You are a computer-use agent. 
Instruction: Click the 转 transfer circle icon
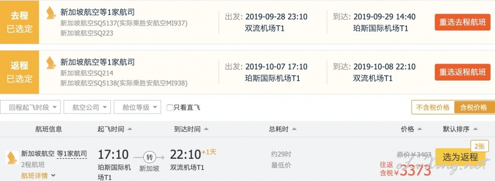149,157
